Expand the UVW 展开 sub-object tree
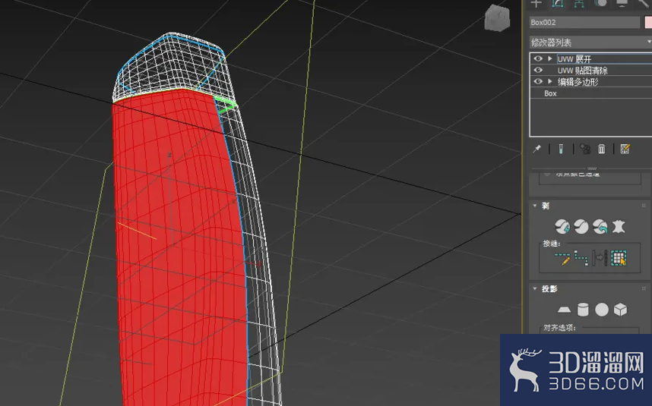652x406 pixels. pos(549,59)
